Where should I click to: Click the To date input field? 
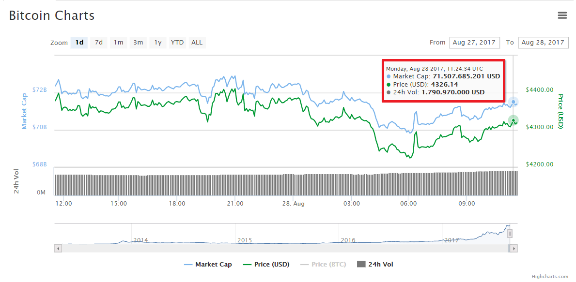click(x=543, y=43)
